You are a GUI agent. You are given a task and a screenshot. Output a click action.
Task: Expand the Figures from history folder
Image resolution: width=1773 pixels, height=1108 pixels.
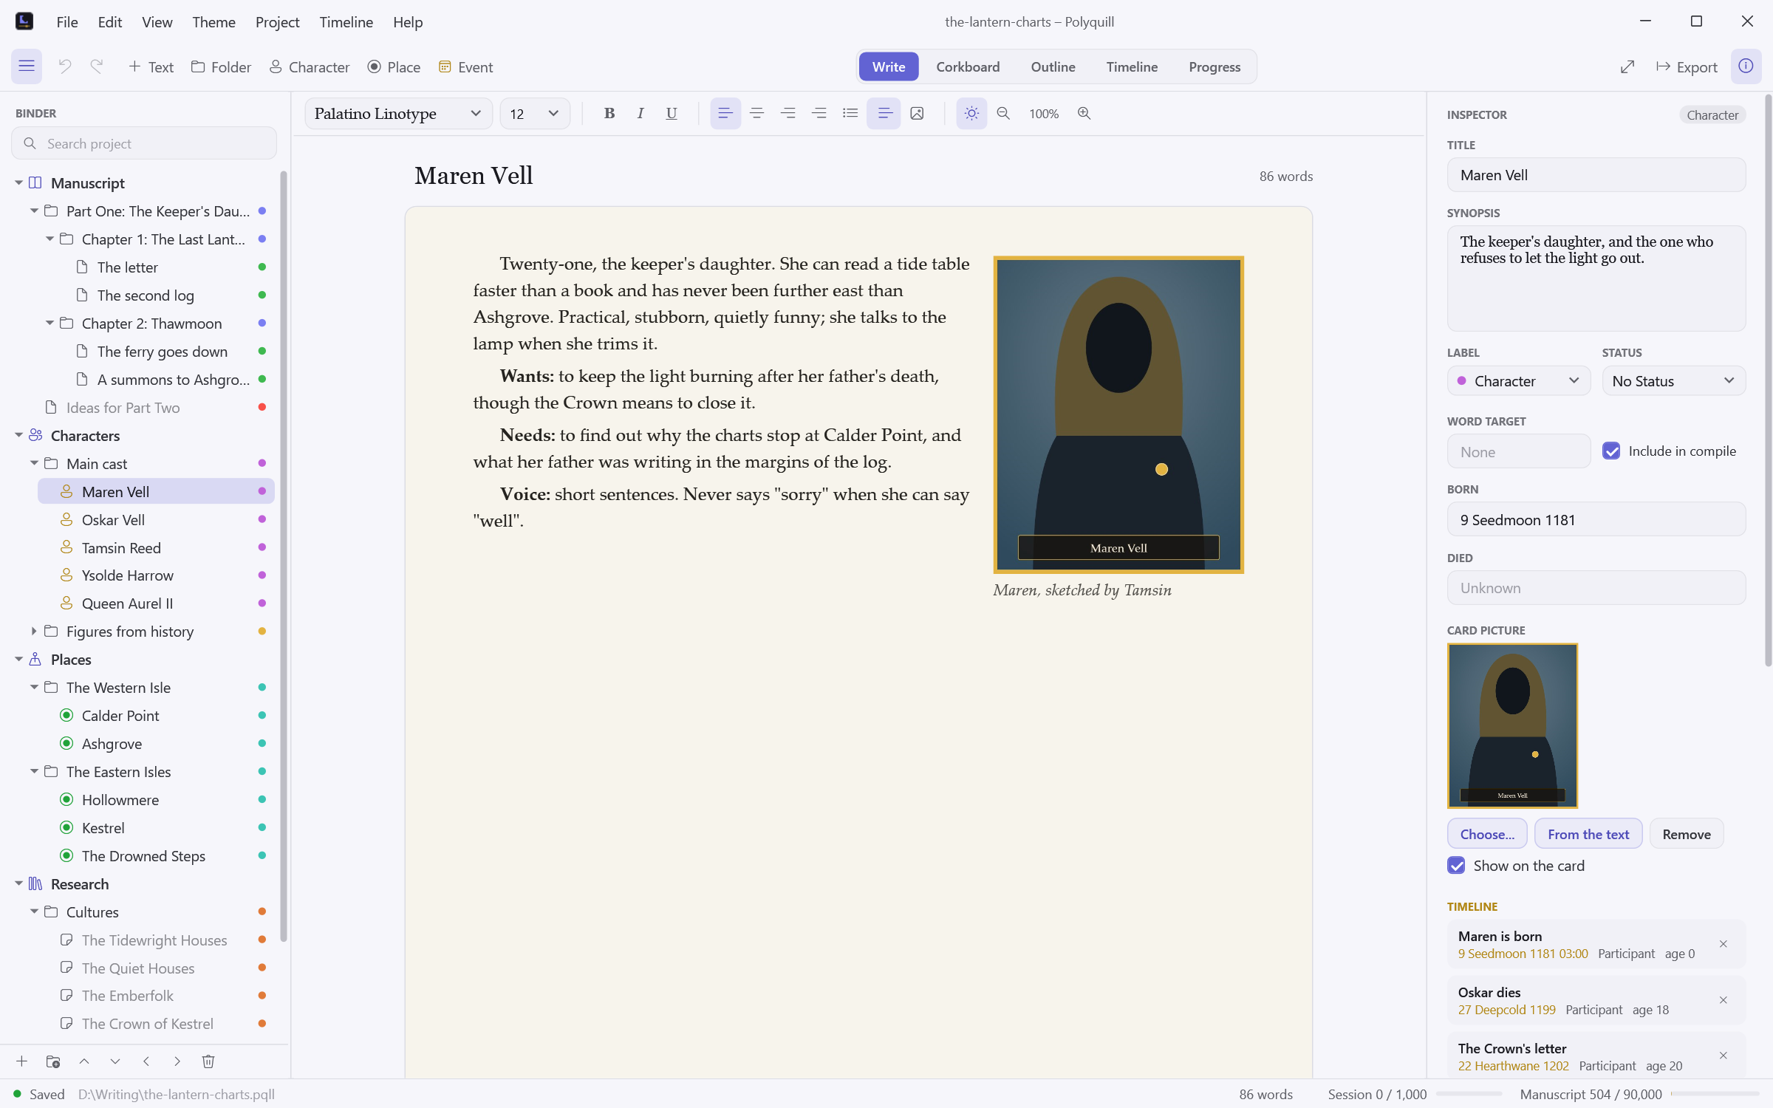(x=34, y=632)
